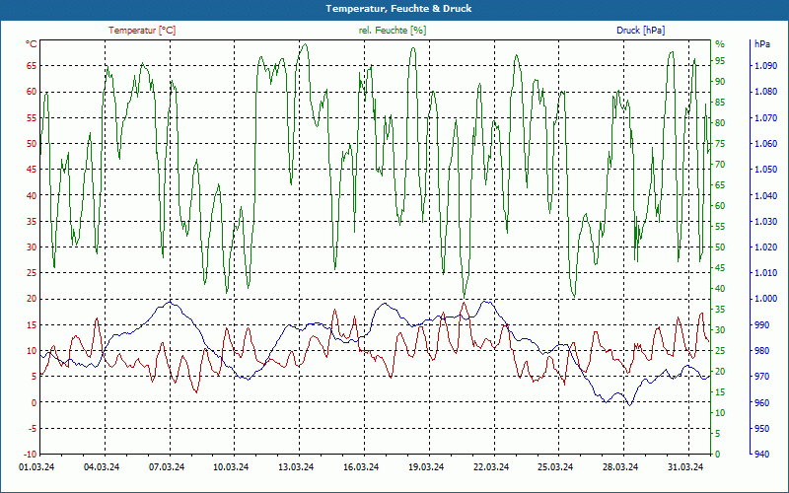789x493 pixels.
Task: Click the date label '13.03.24'
Action: click(x=296, y=467)
